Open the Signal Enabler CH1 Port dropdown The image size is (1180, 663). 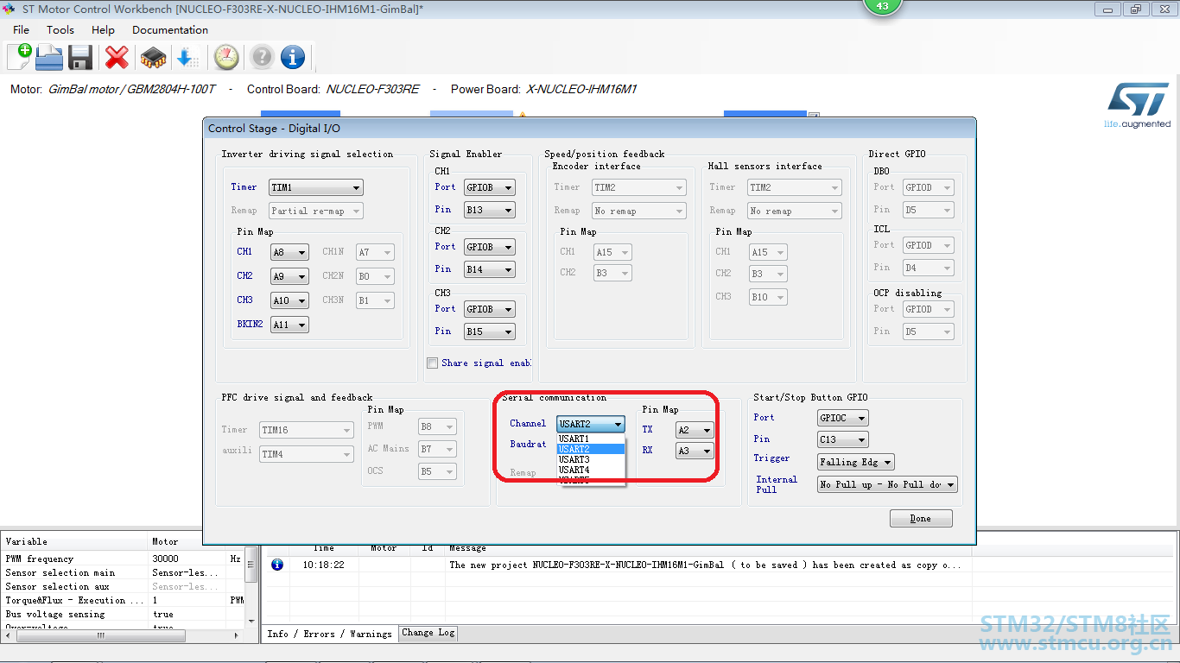tap(489, 187)
